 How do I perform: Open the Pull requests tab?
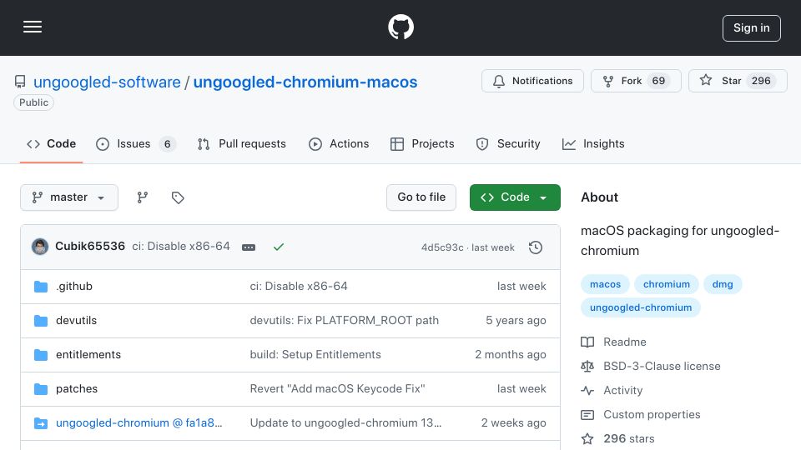[x=241, y=144]
